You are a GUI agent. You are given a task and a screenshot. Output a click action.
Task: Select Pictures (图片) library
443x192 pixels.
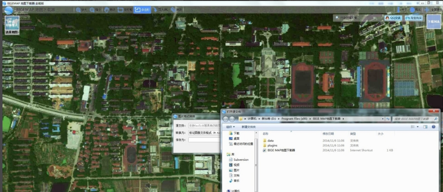click(234, 171)
